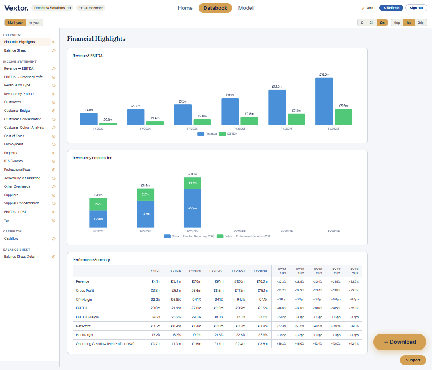This screenshot has width=432, height=370.
Task: Open the Home tab
Action: [185, 8]
